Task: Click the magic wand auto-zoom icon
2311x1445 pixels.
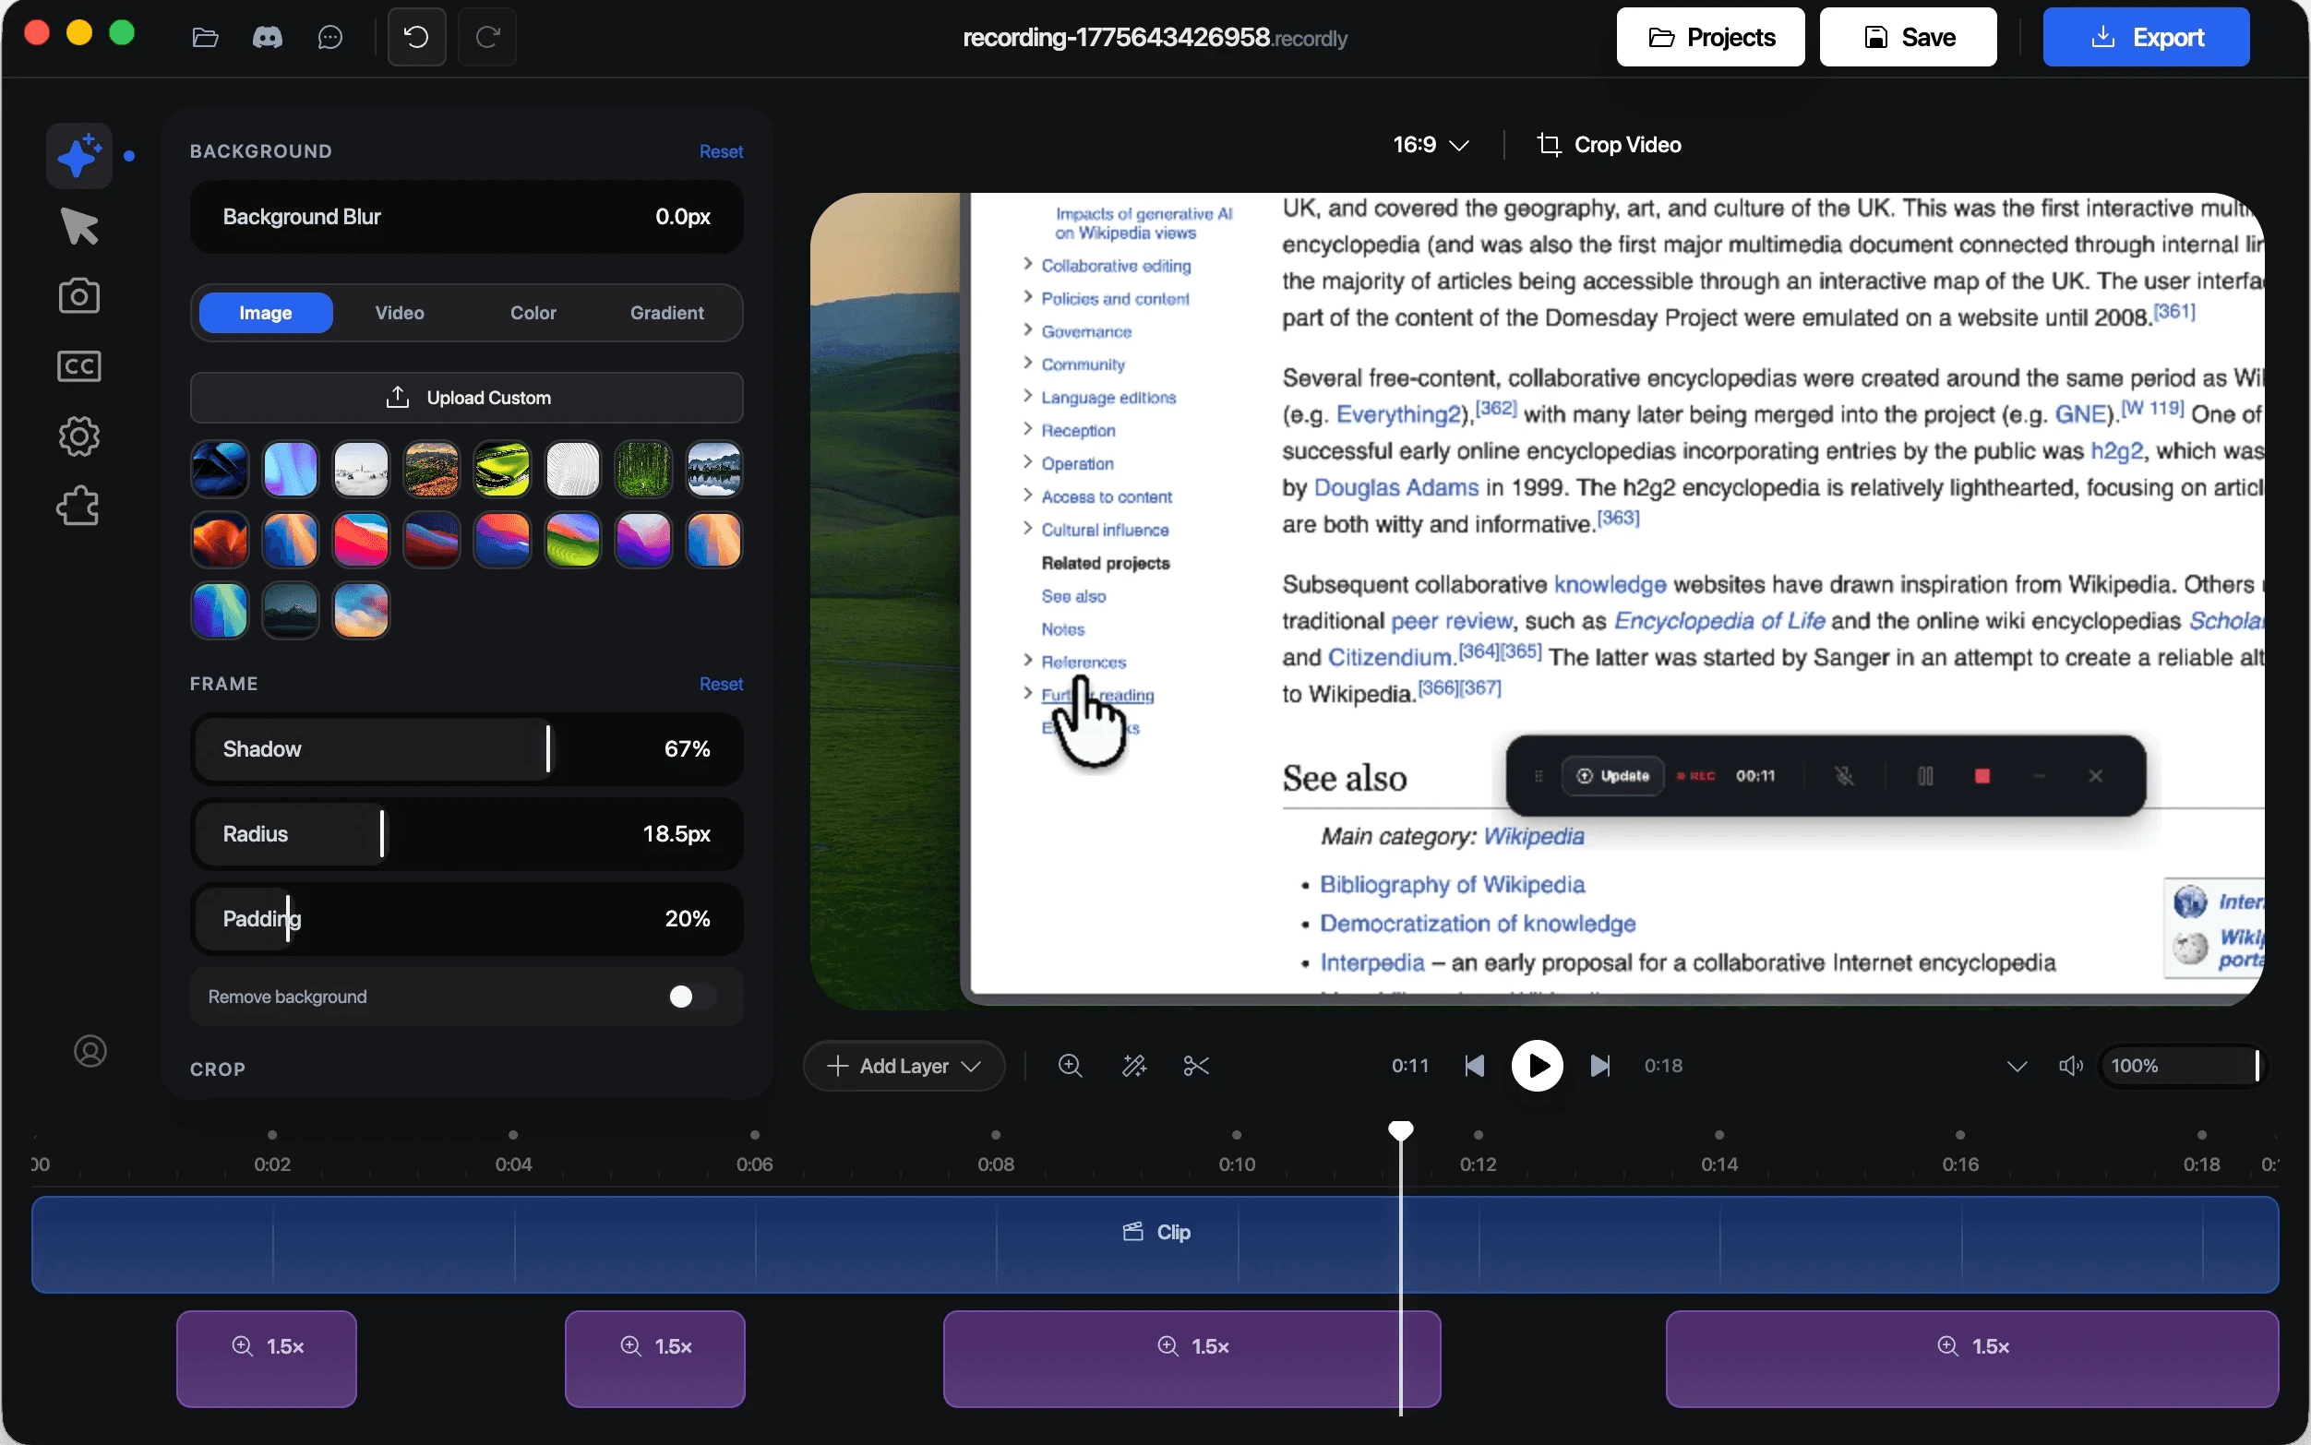Action: (x=1133, y=1066)
